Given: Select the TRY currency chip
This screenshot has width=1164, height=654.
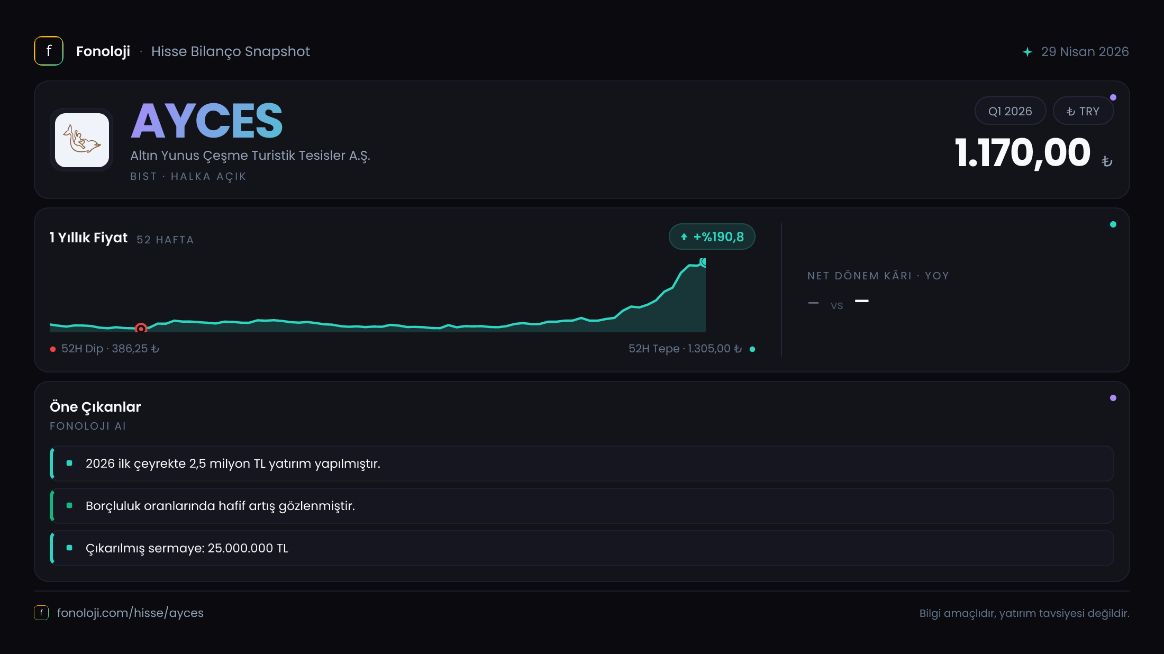Looking at the screenshot, I should click(x=1083, y=111).
